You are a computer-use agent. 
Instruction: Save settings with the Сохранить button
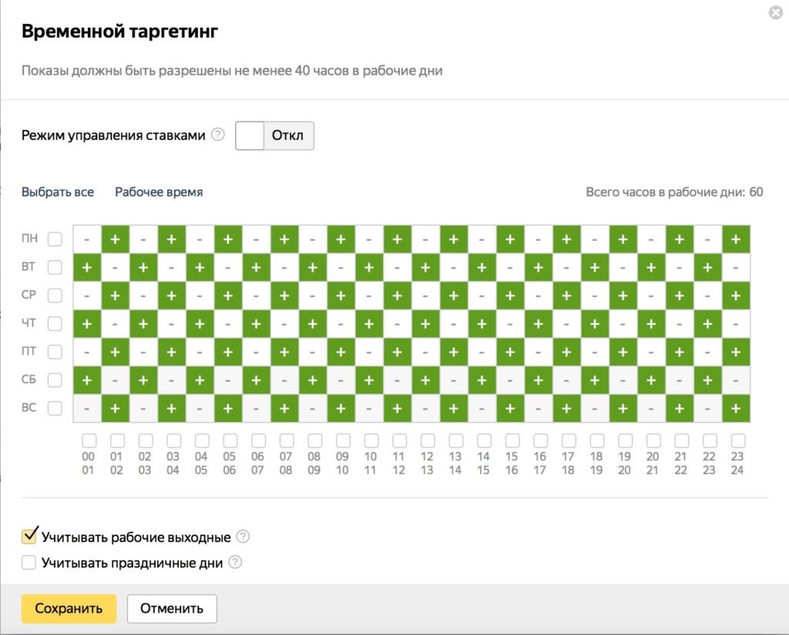point(69,608)
